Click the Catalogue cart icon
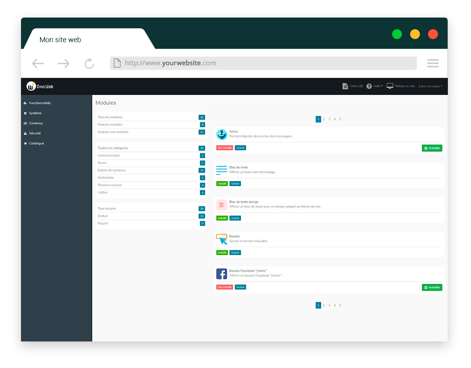 [x=25, y=143]
